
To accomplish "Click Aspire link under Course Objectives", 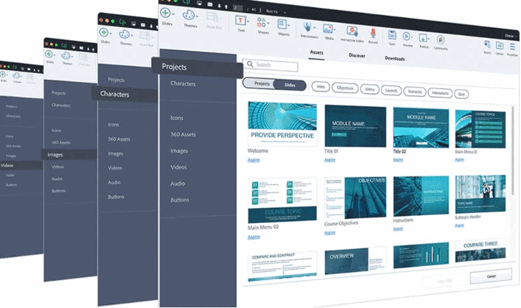I will click(330, 233).
